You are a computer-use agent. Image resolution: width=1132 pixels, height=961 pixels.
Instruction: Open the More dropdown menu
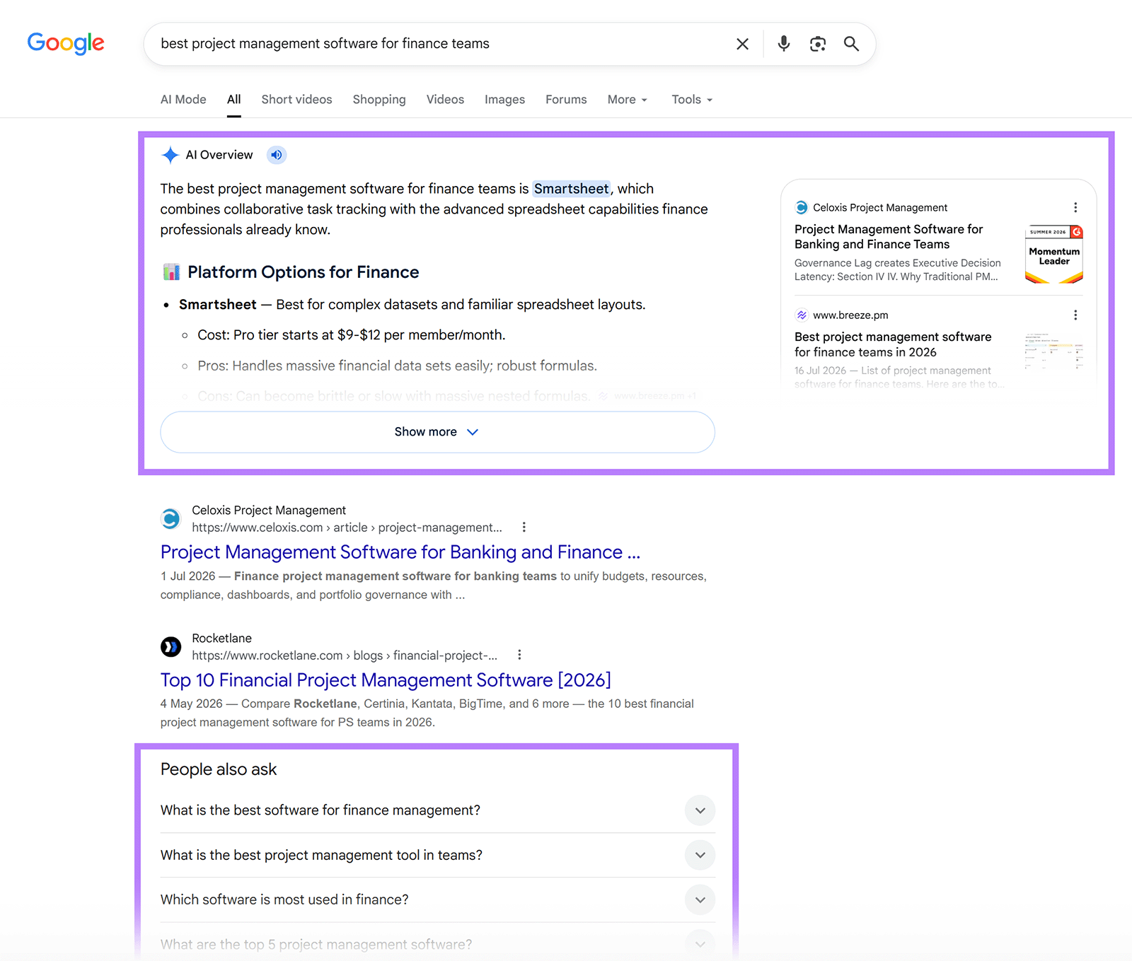click(x=628, y=100)
